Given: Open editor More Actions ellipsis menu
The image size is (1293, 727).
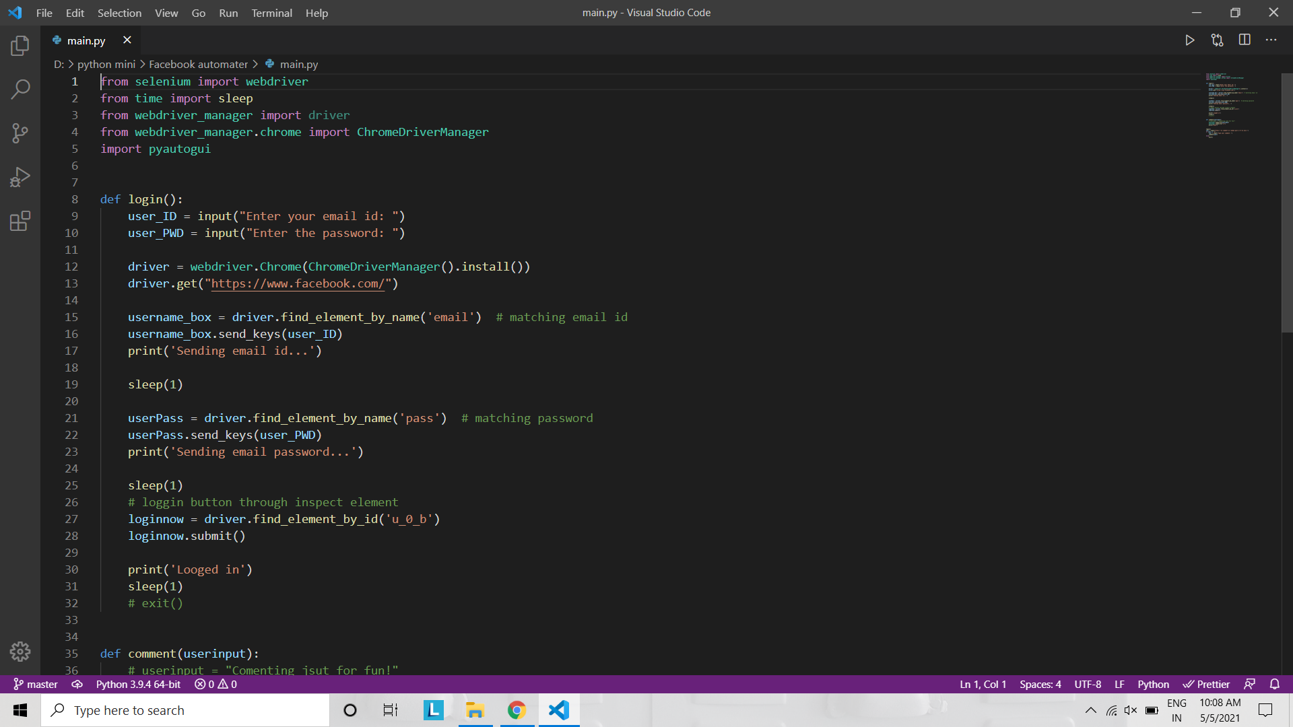Looking at the screenshot, I should pyautogui.click(x=1271, y=40).
